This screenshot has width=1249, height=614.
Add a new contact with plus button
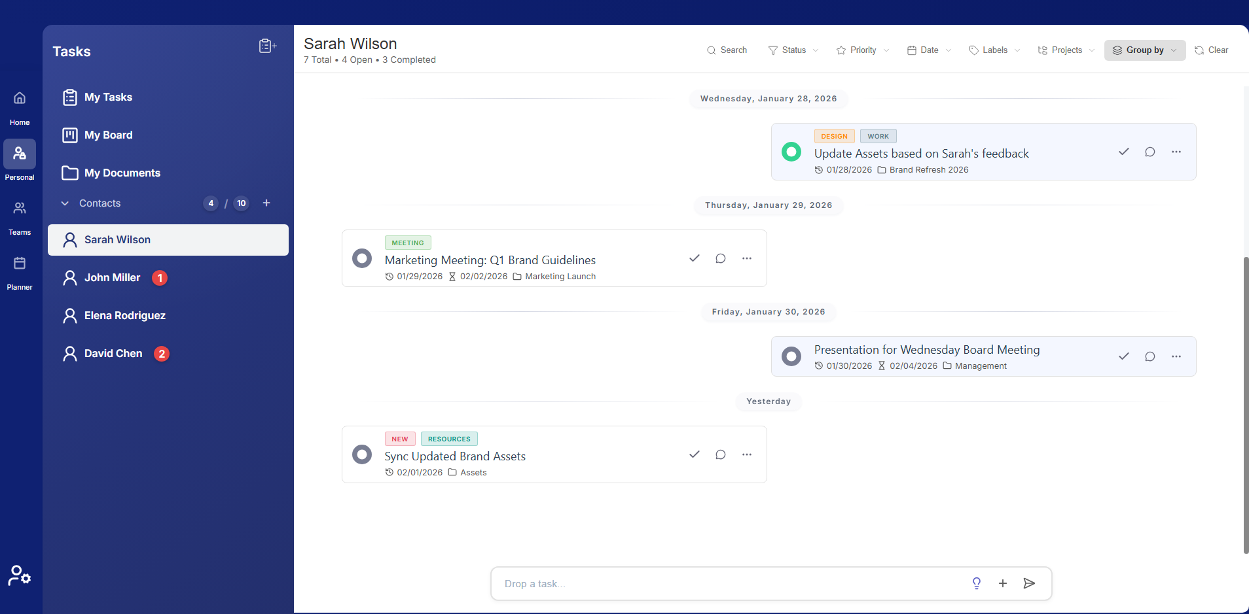266,203
